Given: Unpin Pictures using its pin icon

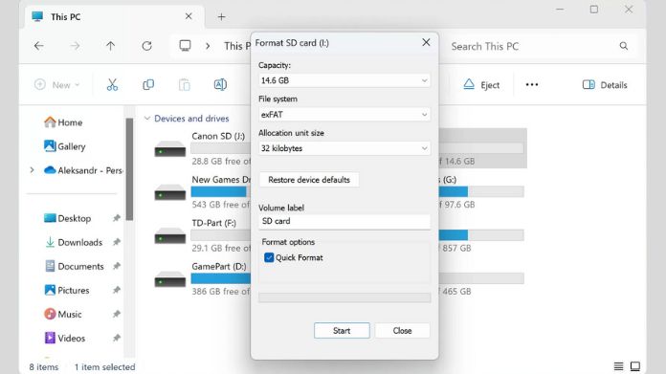Looking at the screenshot, I should (x=117, y=291).
